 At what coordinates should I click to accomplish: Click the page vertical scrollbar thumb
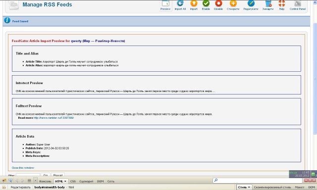coord(315,79)
